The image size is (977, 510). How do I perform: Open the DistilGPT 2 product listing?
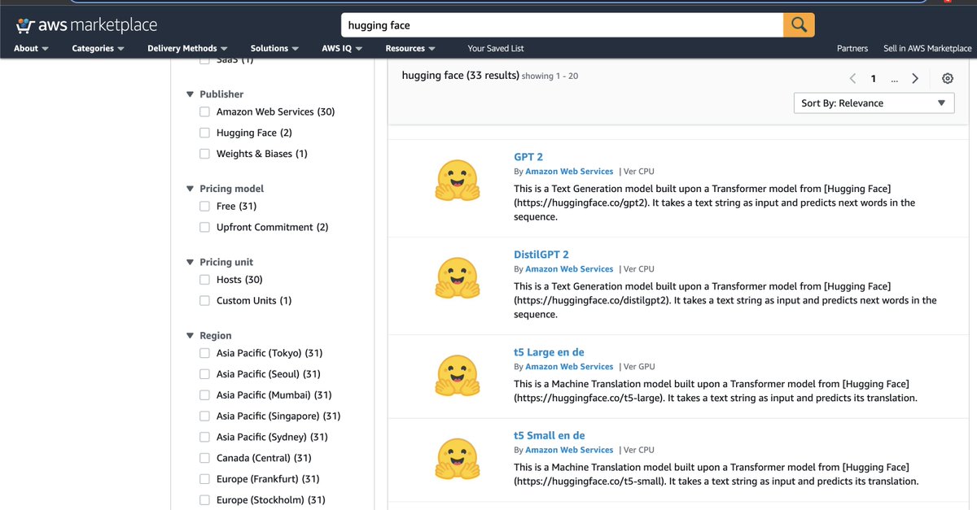click(x=541, y=255)
